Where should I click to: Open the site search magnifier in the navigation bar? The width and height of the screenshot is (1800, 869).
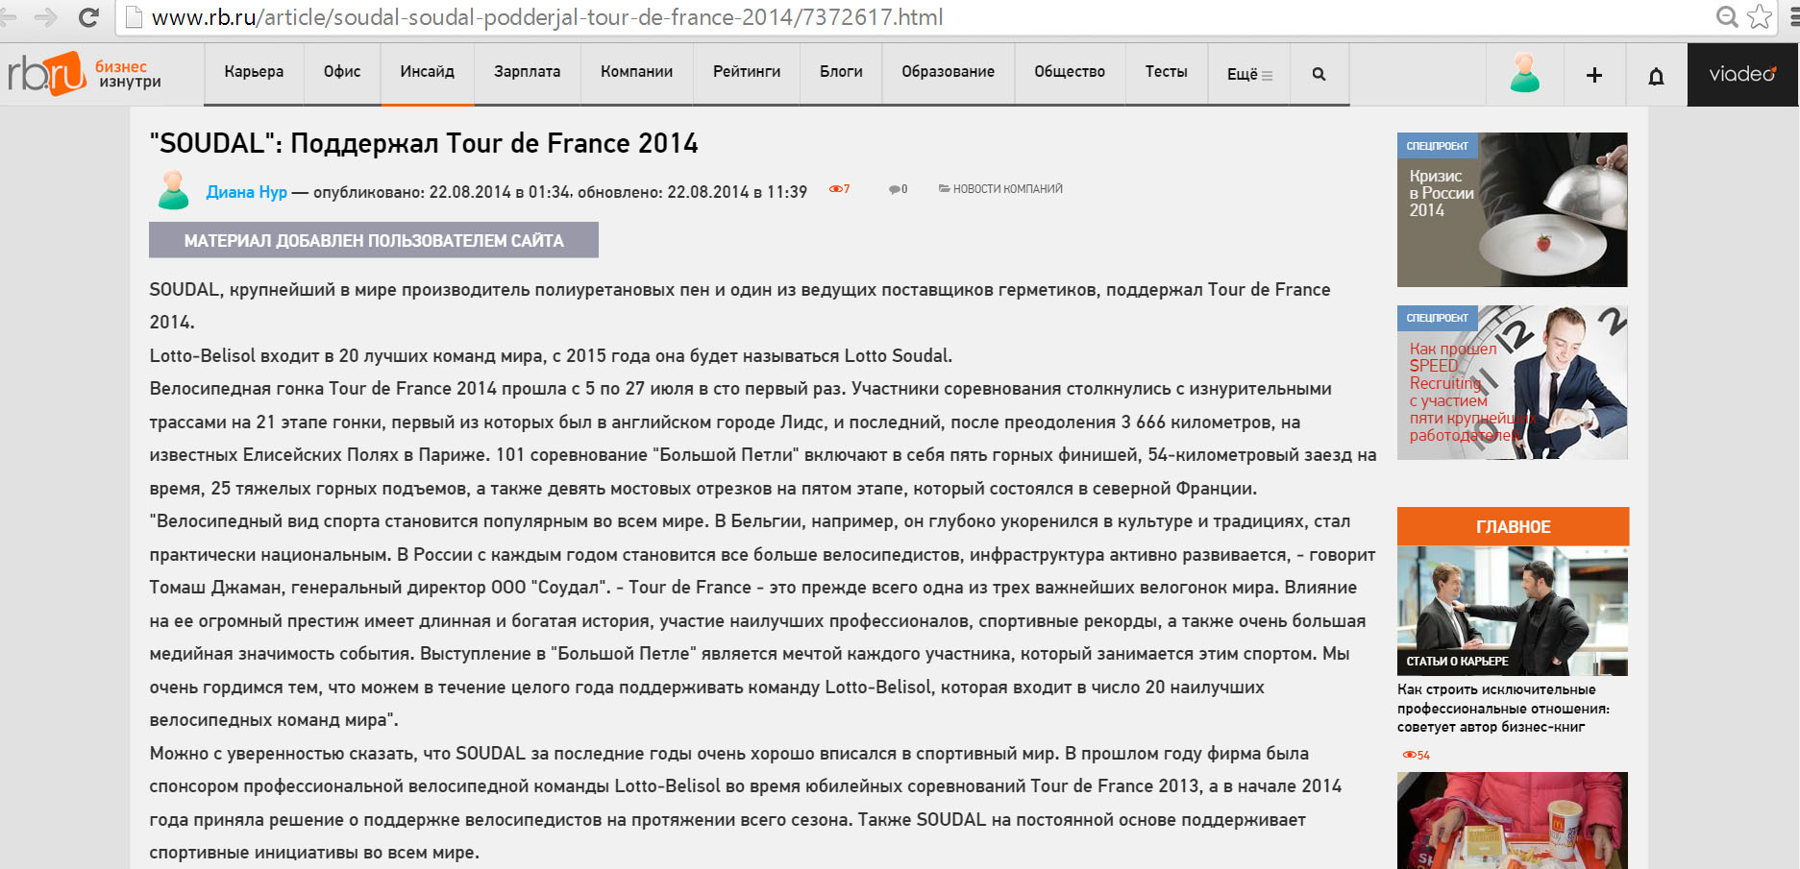pos(1319,74)
